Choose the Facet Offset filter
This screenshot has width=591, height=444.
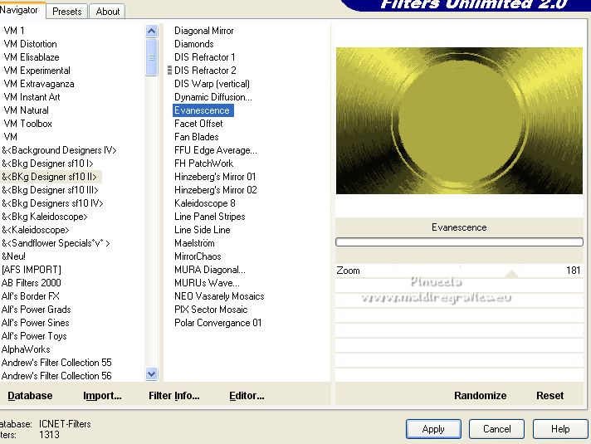click(198, 124)
